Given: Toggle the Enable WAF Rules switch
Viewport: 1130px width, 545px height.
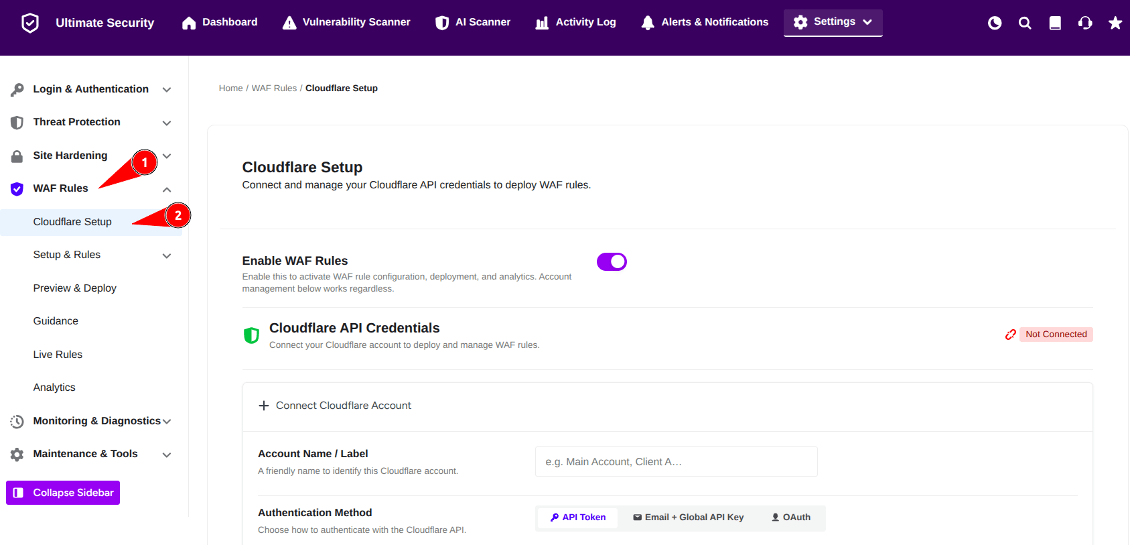Looking at the screenshot, I should click(x=612, y=261).
